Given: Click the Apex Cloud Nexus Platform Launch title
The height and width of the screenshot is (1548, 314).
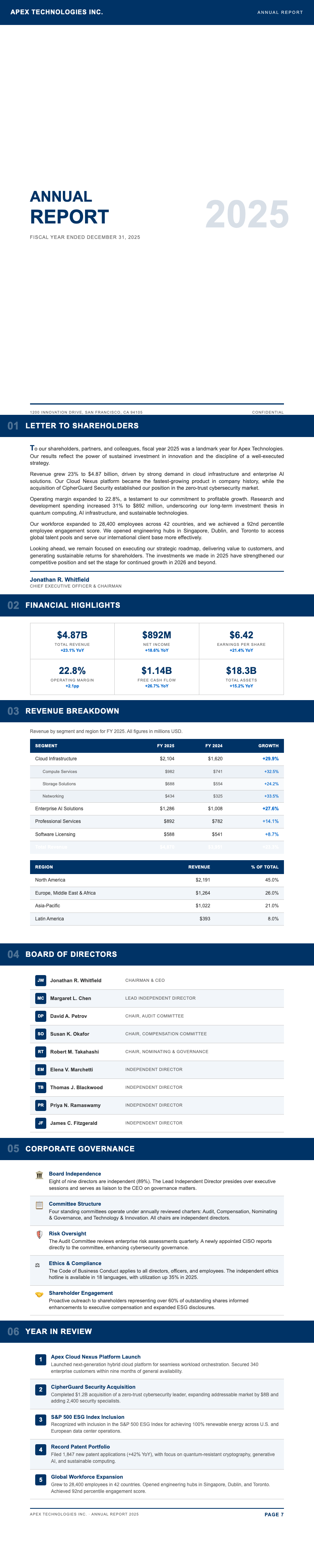Looking at the screenshot, I should [x=96, y=1357].
